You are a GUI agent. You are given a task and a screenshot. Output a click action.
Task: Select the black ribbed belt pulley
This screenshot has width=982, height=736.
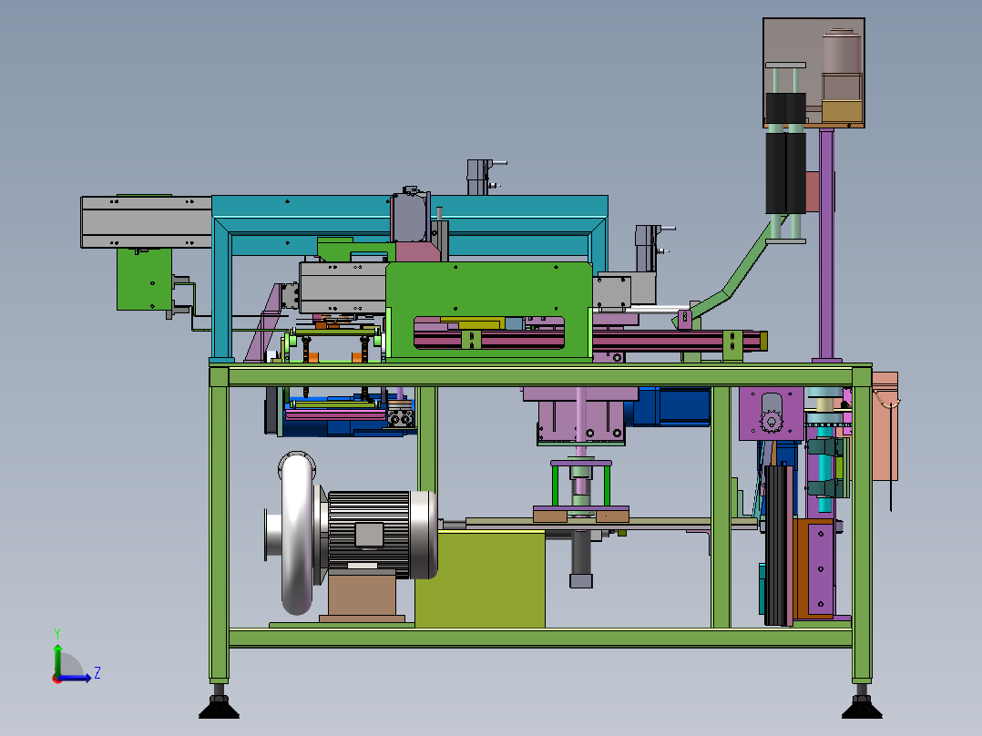pyautogui.click(x=779, y=545)
